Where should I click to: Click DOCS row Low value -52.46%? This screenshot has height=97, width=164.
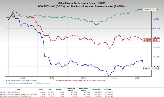51,92
